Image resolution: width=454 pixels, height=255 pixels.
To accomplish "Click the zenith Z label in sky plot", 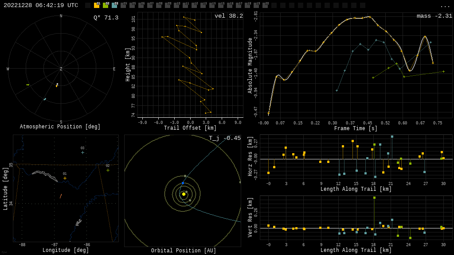I will point(61,69).
